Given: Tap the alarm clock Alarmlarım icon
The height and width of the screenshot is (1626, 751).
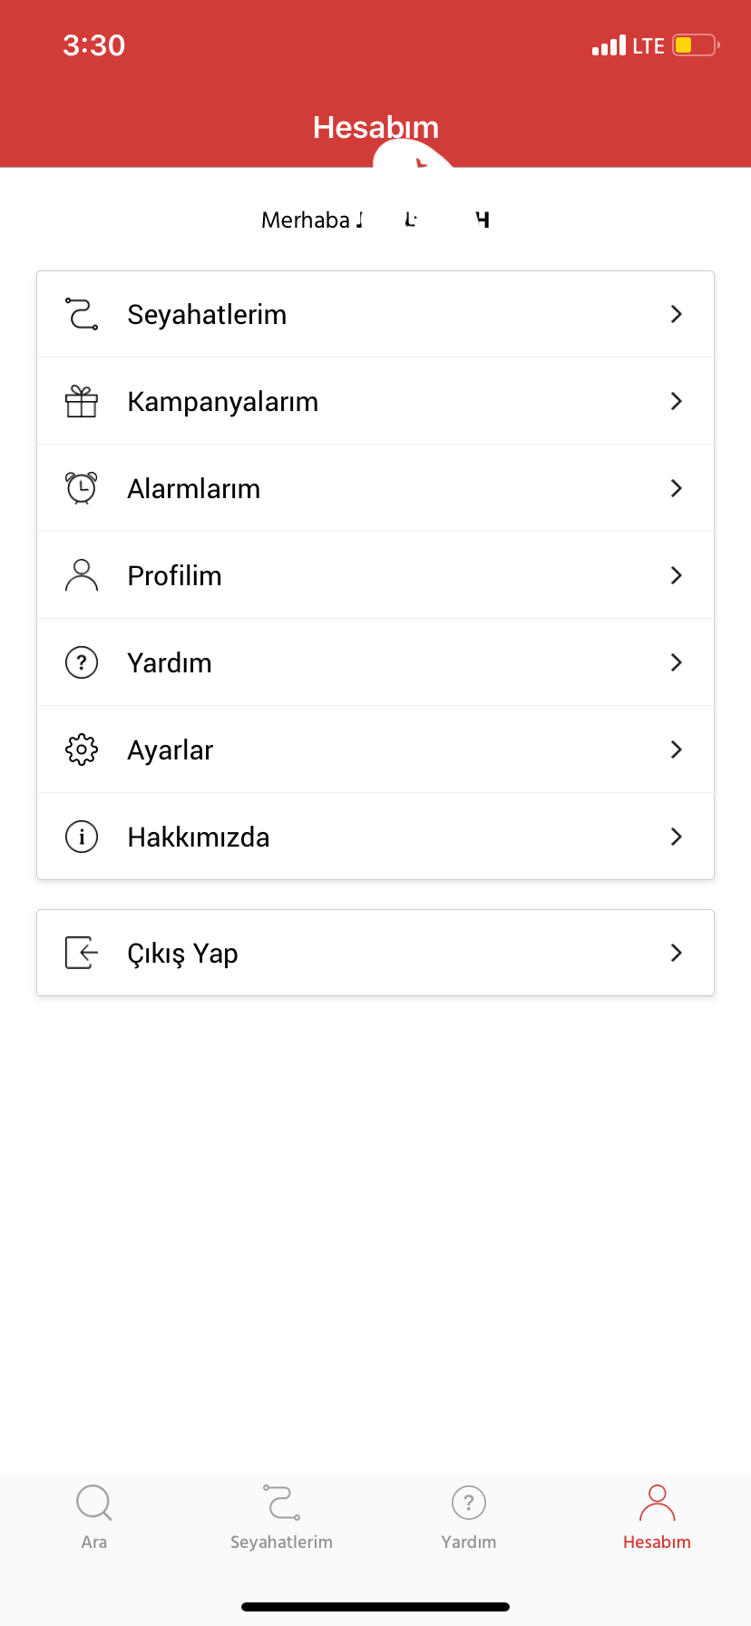Looking at the screenshot, I should (x=82, y=488).
